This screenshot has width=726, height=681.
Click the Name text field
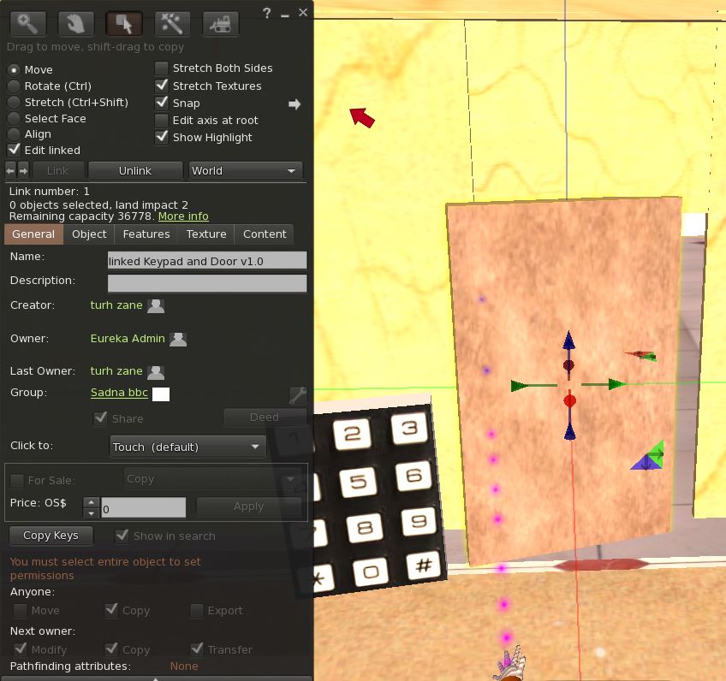pos(206,261)
